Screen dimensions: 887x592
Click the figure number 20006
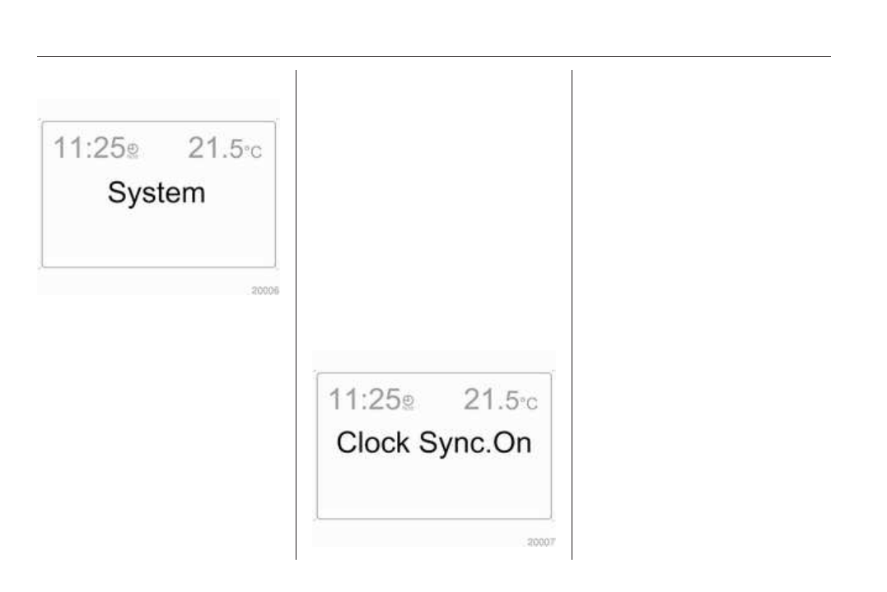[266, 290]
